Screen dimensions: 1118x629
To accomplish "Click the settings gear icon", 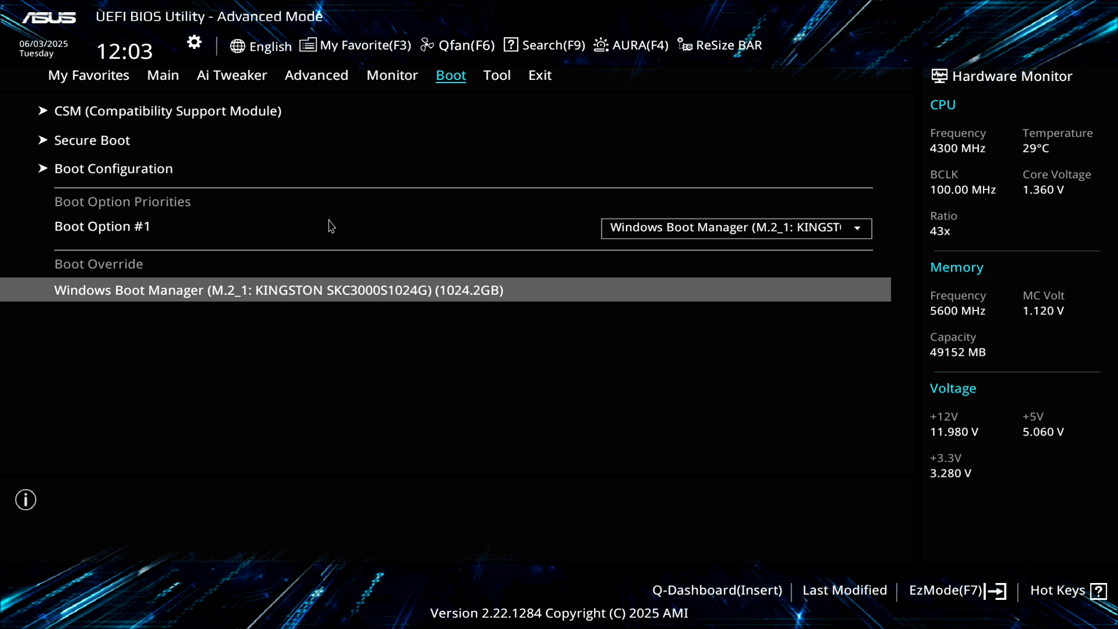I will click(194, 42).
